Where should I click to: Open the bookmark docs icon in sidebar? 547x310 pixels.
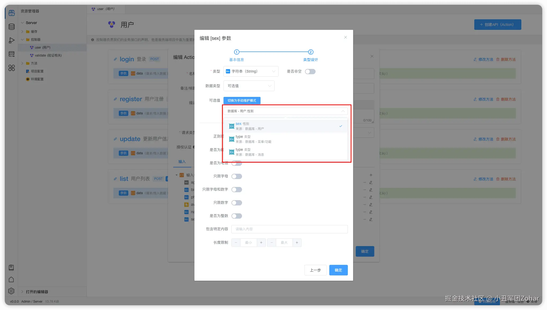tap(11, 267)
